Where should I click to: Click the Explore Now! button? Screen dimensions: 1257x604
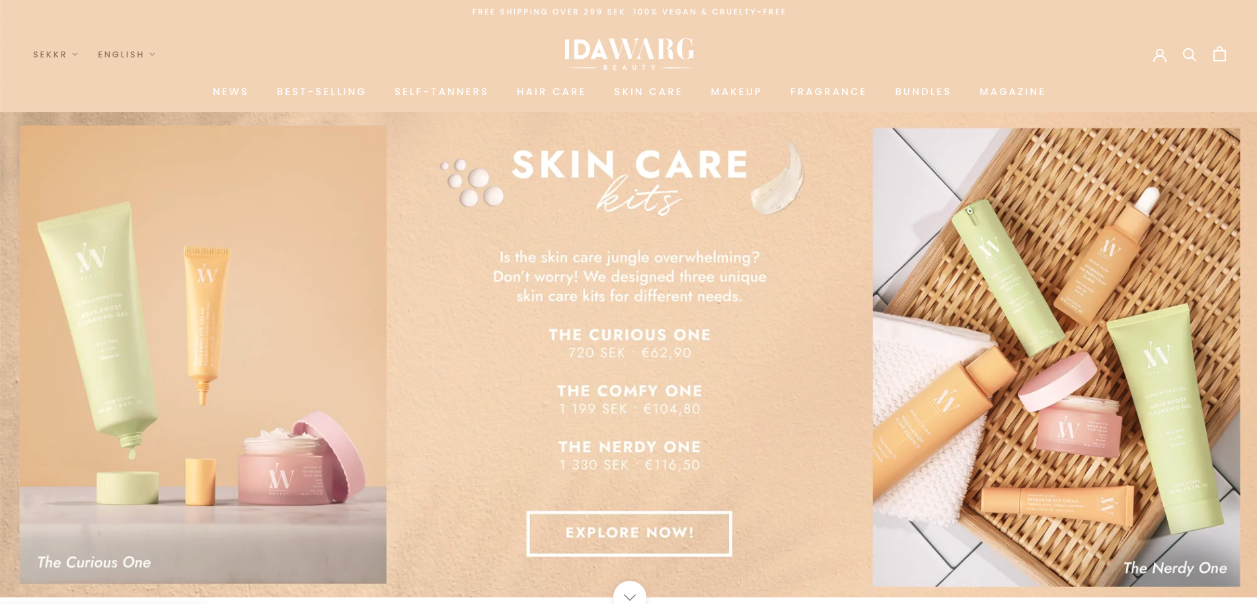pyautogui.click(x=629, y=533)
